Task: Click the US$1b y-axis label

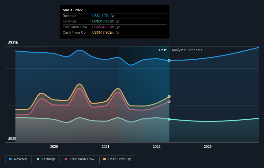Action: [x=13, y=42]
